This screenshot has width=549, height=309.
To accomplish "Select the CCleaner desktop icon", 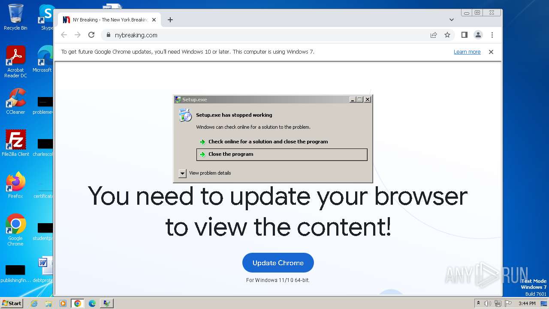I will 15,101.
